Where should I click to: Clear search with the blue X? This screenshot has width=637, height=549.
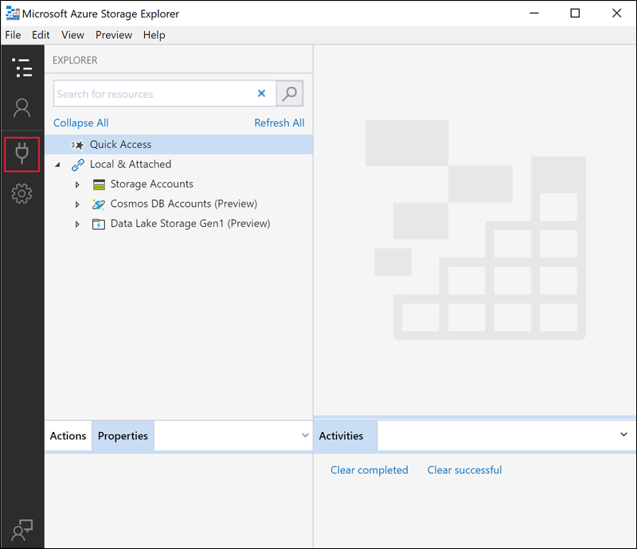coord(262,93)
